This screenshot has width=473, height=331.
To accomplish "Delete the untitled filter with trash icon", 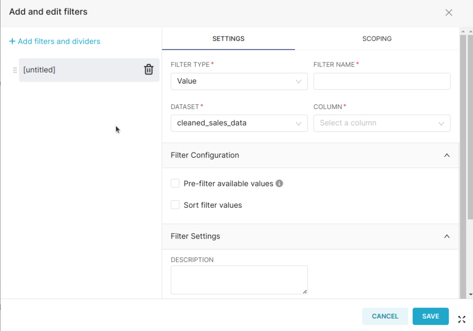I will coord(148,70).
